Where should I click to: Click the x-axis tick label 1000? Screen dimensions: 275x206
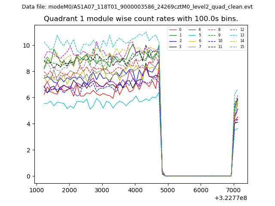point(36,190)
